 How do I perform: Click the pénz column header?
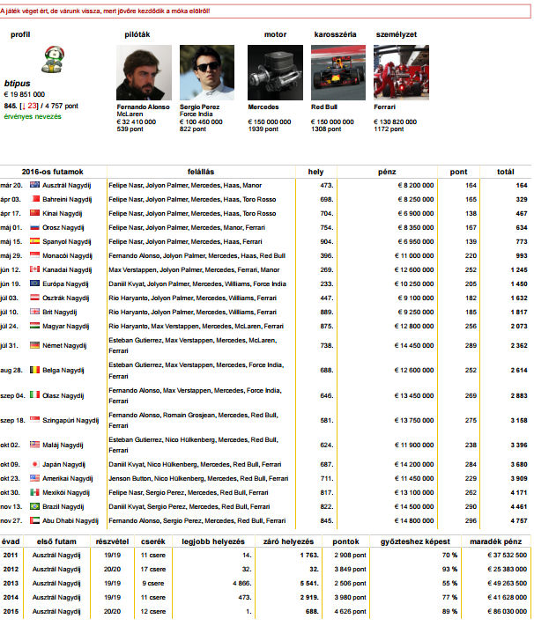(387, 172)
